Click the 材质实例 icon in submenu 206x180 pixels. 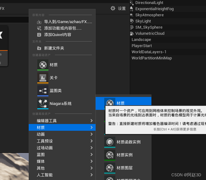coord(110,155)
